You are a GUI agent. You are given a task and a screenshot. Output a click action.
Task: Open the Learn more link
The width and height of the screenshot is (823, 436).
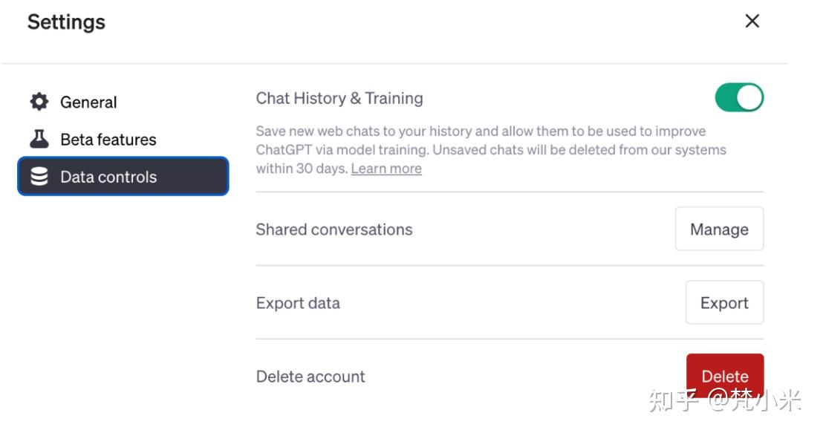tap(386, 168)
